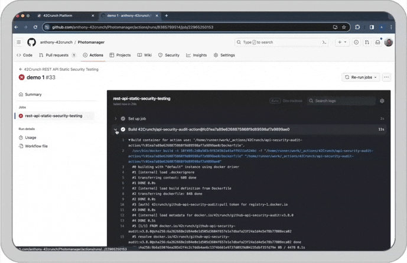The width and height of the screenshot is (407, 263).
Task: Click the install app icon in address bar
Action: tap(335, 27)
